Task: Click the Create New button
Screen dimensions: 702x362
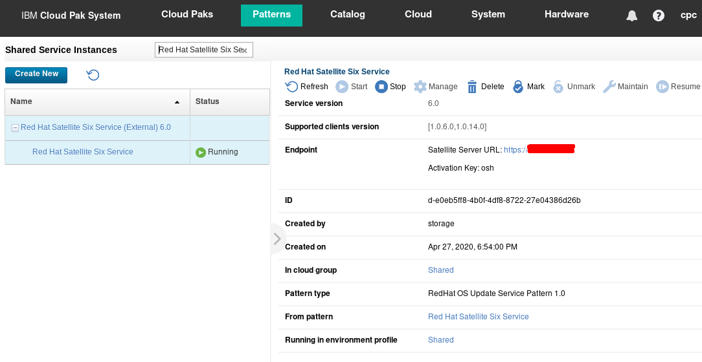Action: click(36, 75)
